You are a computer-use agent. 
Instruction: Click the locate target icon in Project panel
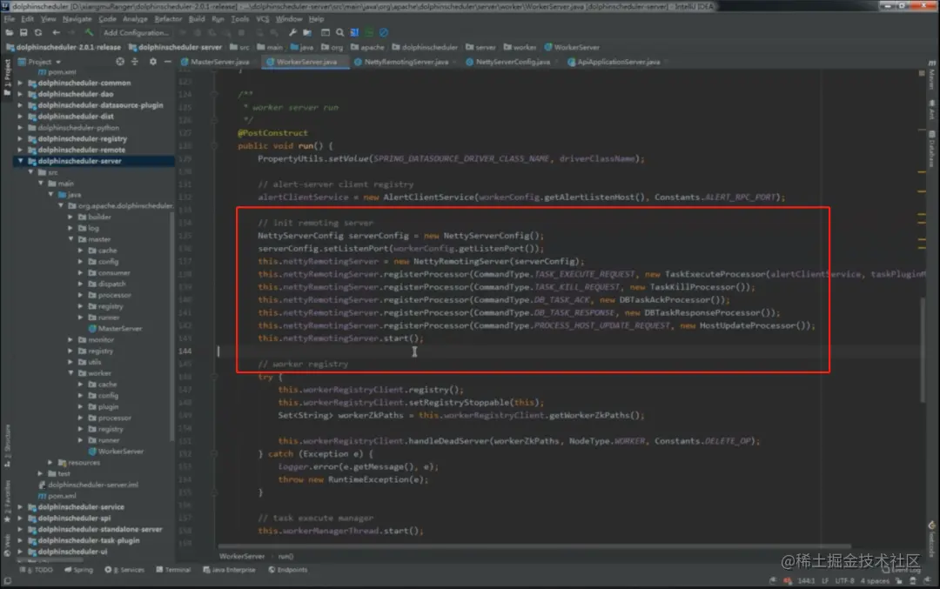120,62
